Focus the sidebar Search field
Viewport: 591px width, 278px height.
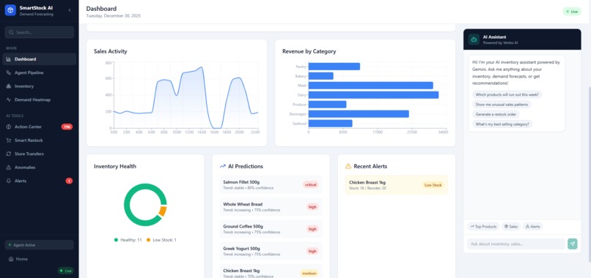(39, 32)
